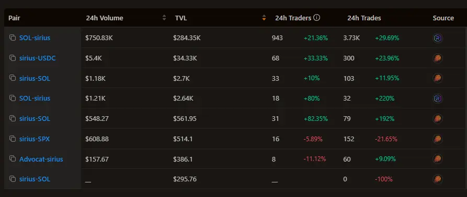The width and height of the screenshot is (467, 197).
Task: Copy the sirius-USDC pair address
Action: pyautogui.click(x=12, y=58)
